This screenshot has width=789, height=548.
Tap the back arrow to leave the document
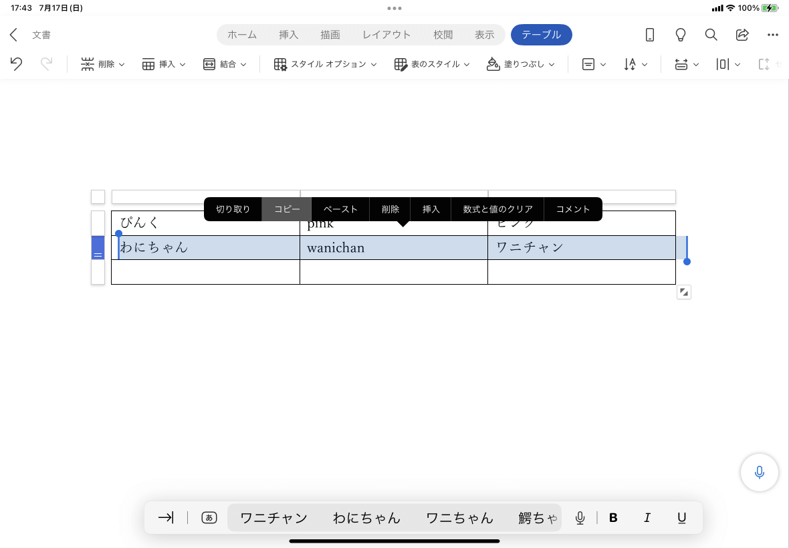(13, 35)
